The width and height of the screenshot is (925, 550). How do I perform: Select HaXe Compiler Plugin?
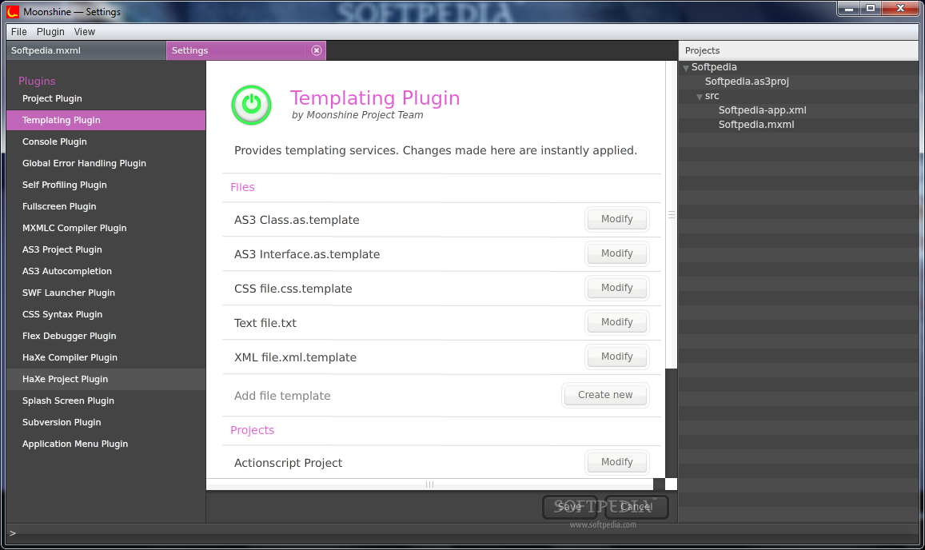(x=106, y=357)
